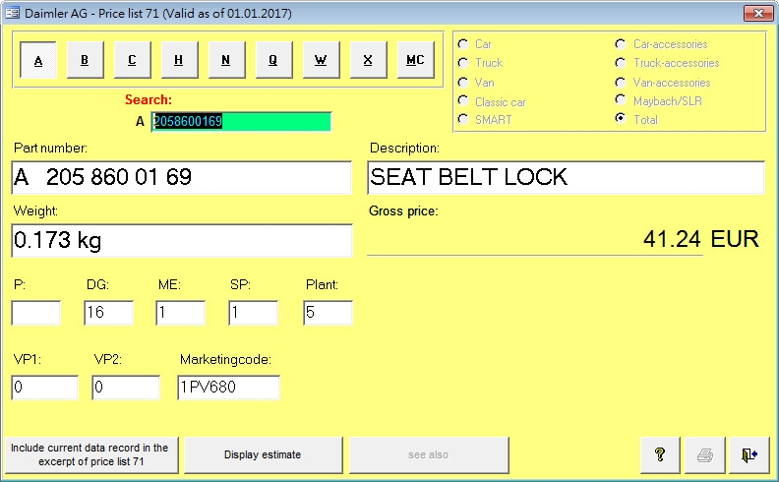Select the Classic car radio option
Screen dimensions: 779x482
click(463, 101)
